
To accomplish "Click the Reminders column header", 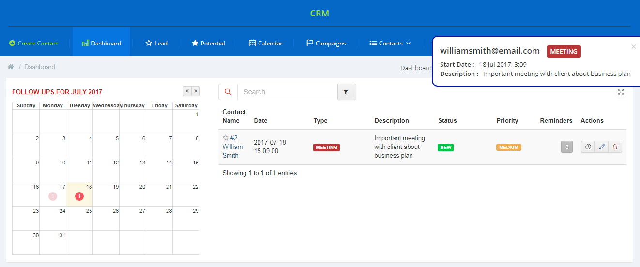I will 556,120.
